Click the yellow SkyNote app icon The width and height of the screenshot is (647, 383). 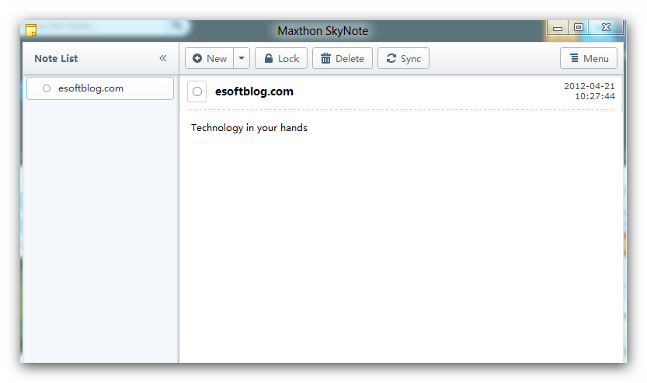[x=31, y=30]
